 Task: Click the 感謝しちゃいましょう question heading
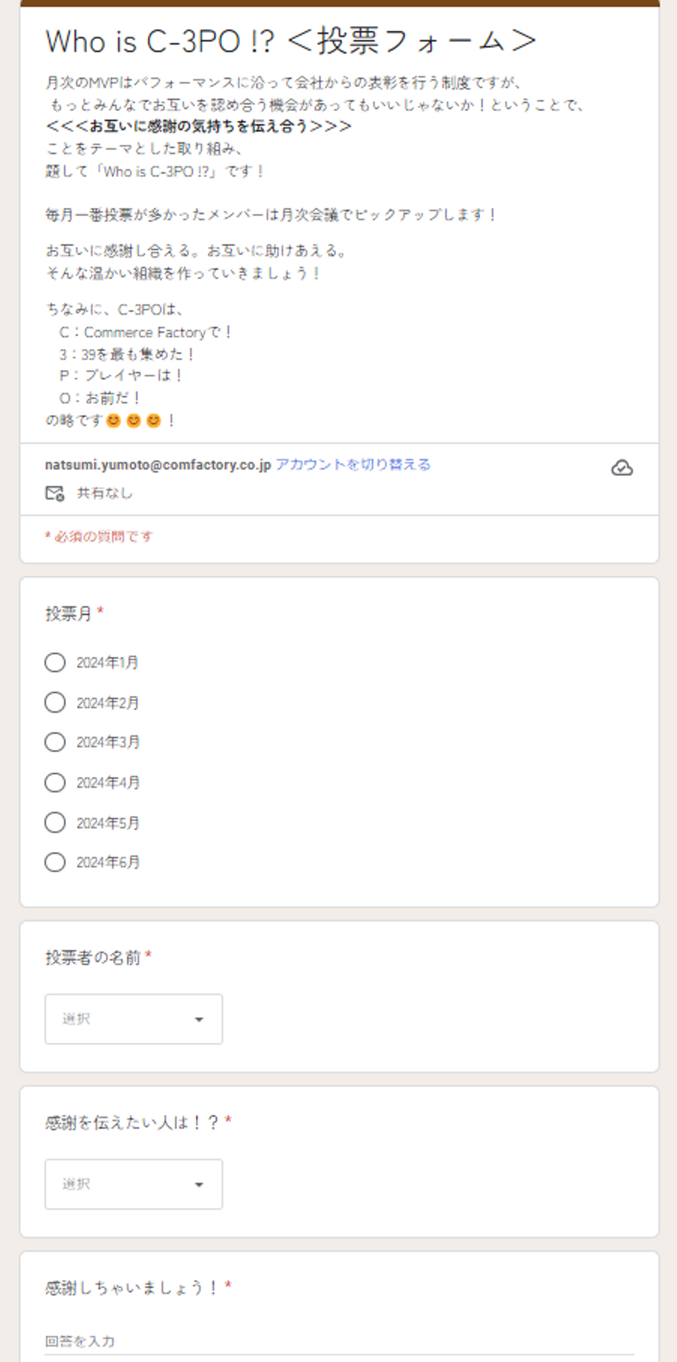pyautogui.click(x=132, y=1287)
